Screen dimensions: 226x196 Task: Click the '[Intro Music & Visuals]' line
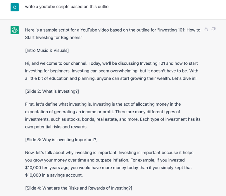pos(47,51)
